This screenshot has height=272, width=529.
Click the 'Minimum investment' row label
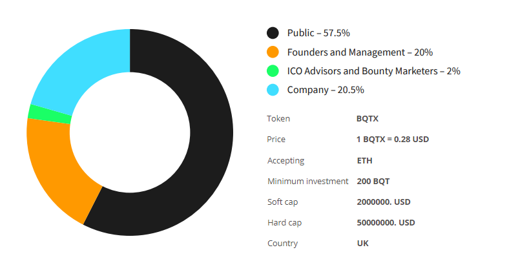click(307, 181)
